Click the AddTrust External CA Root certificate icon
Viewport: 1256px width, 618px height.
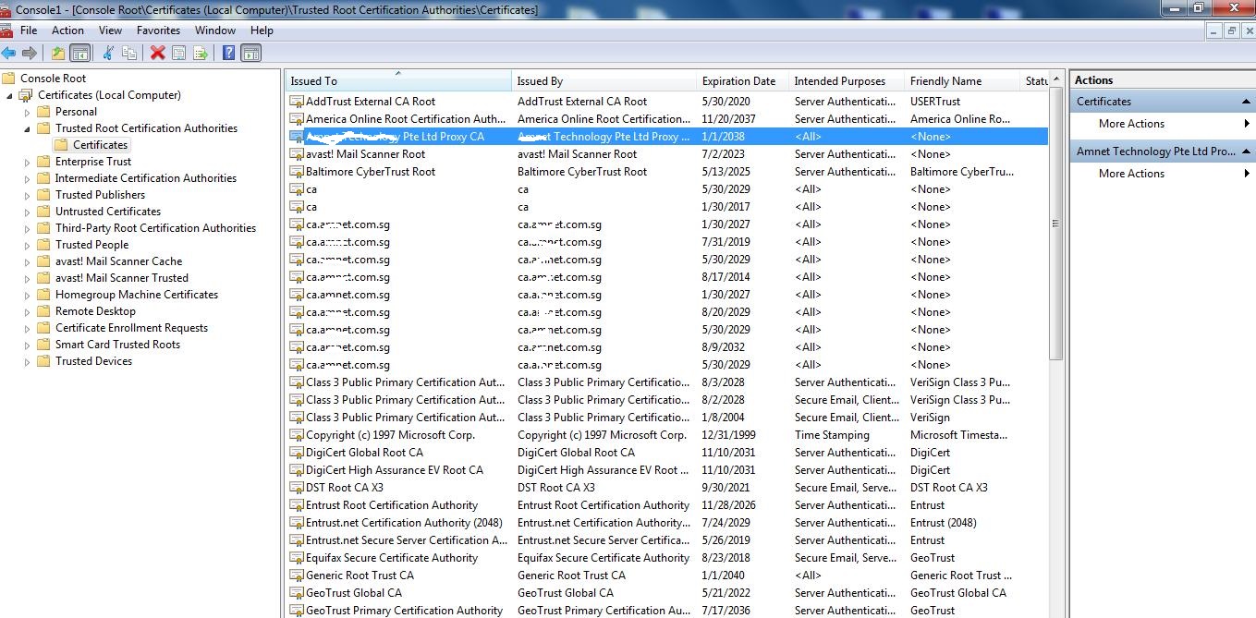(x=296, y=102)
